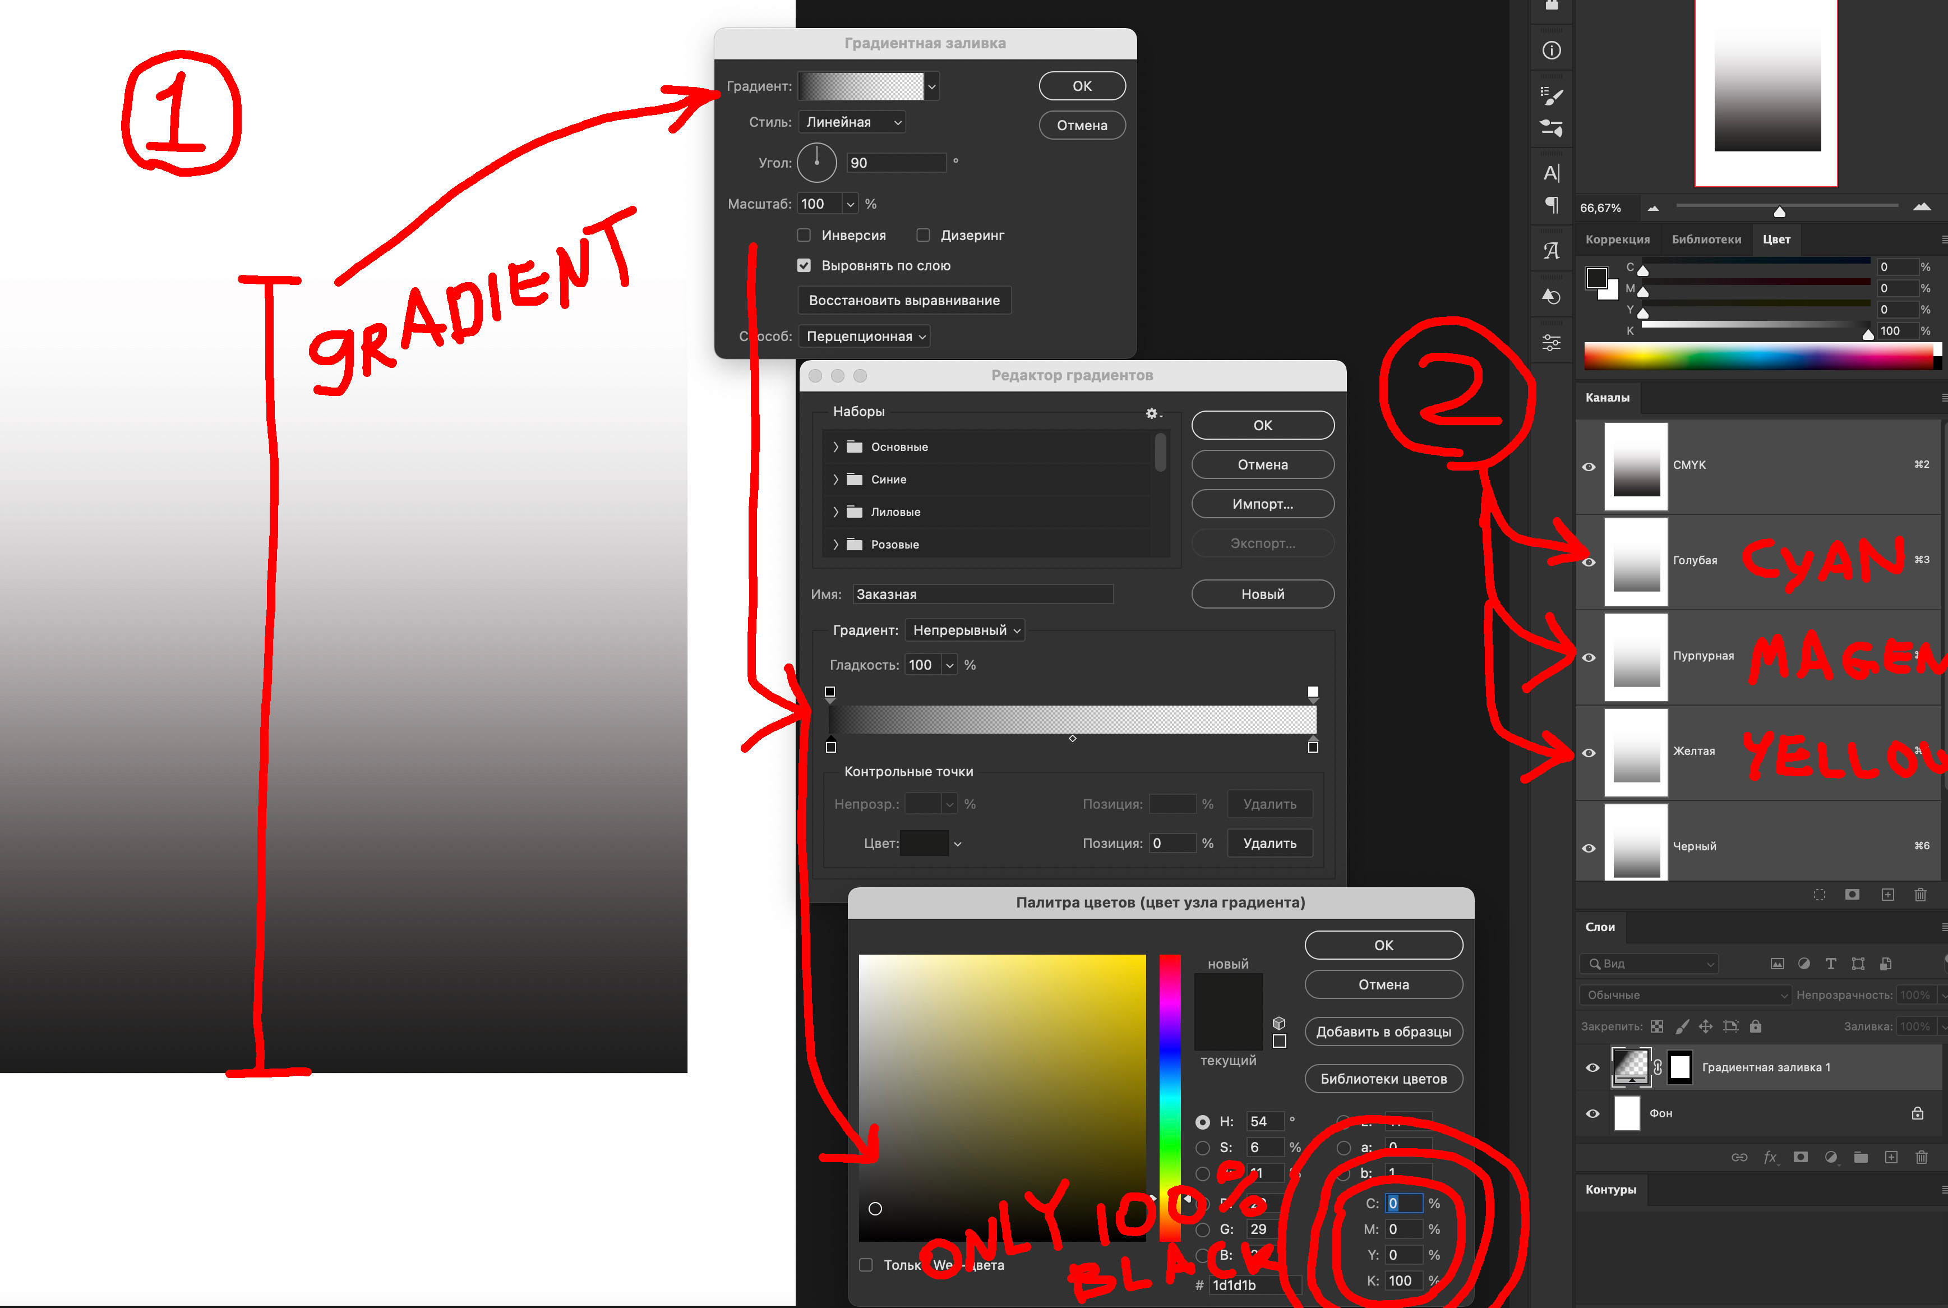Hide the Голубая channel visibility eye
Viewport: 1948px width, 1308px height.
1589,561
